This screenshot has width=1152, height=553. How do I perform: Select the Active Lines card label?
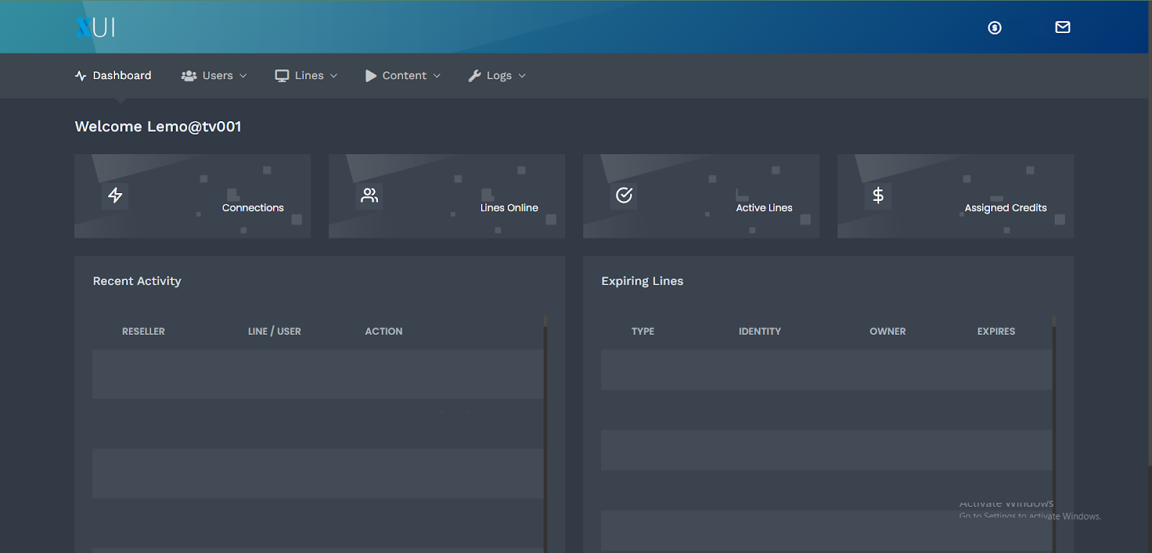pos(764,207)
